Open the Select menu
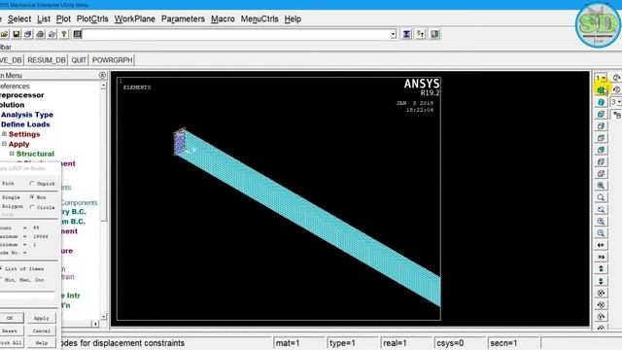 (x=19, y=19)
